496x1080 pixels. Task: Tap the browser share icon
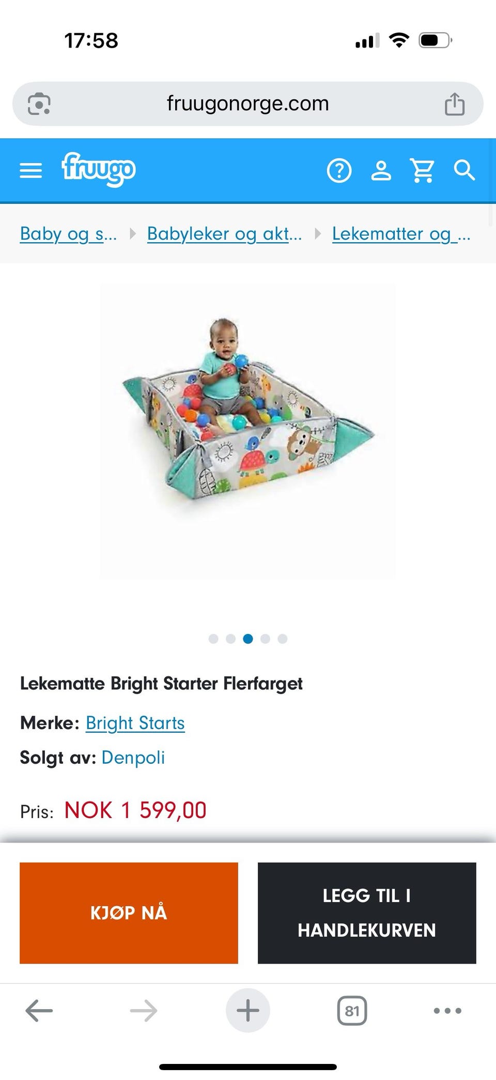click(x=455, y=103)
